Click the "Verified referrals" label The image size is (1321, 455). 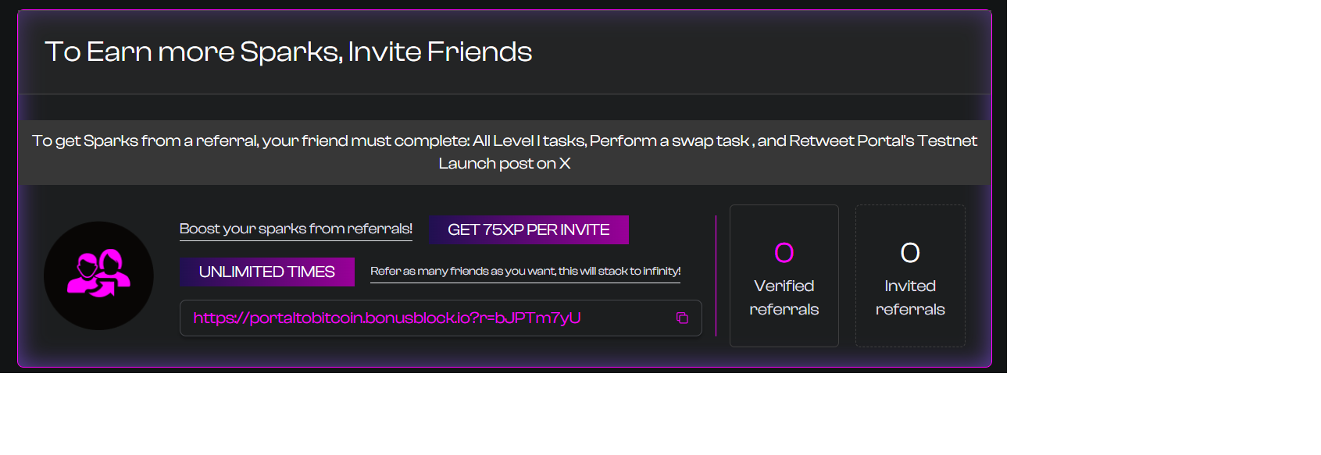[x=784, y=297]
